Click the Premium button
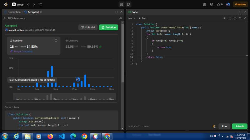Viewport: 250px width, 140px height. [x=240, y=4]
